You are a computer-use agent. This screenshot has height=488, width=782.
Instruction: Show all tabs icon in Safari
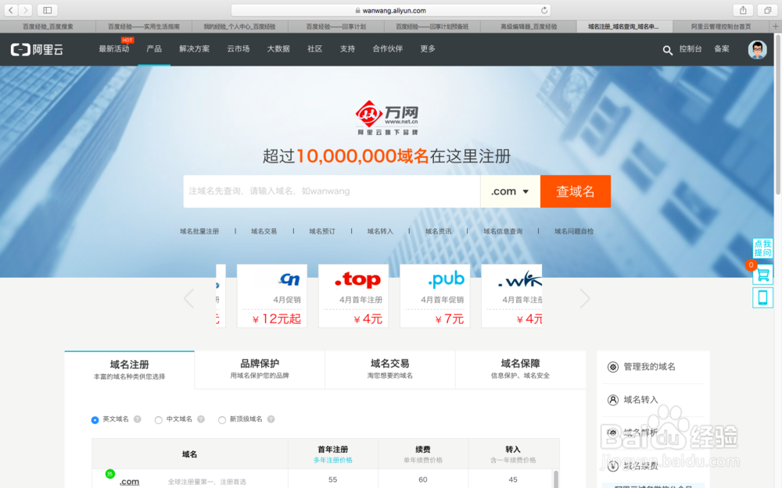[x=768, y=10]
